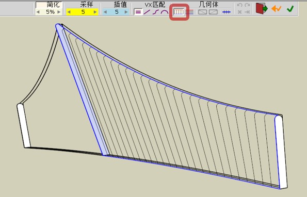The width and height of the screenshot is (307, 197).
Task: Select the straight-line spline method icon
Action: (x=147, y=12)
